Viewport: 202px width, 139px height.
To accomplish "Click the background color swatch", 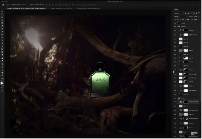I will (3, 85).
